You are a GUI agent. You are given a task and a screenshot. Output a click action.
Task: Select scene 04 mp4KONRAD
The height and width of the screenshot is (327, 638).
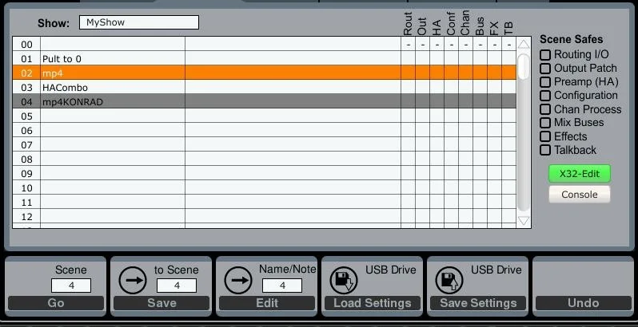click(x=265, y=101)
